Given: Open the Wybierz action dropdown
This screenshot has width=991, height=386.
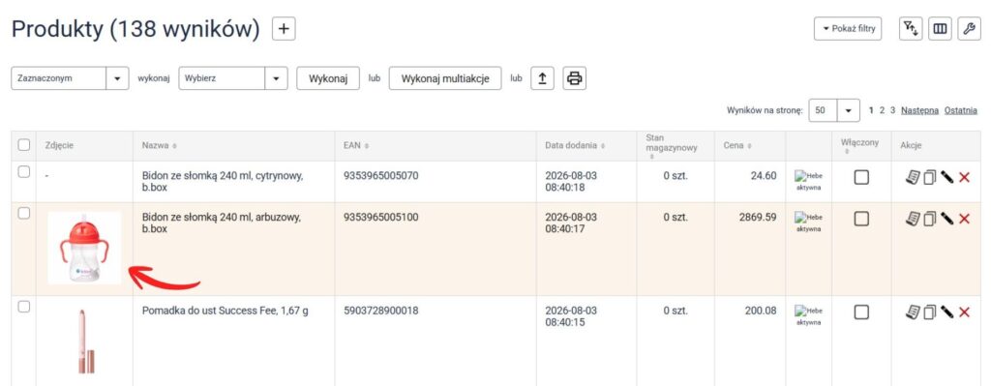Looking at the screenshot, I should point(232,78).
